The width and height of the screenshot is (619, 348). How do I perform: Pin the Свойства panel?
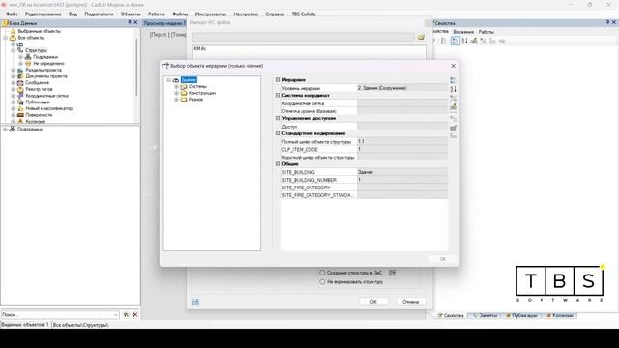click(607, 23)
